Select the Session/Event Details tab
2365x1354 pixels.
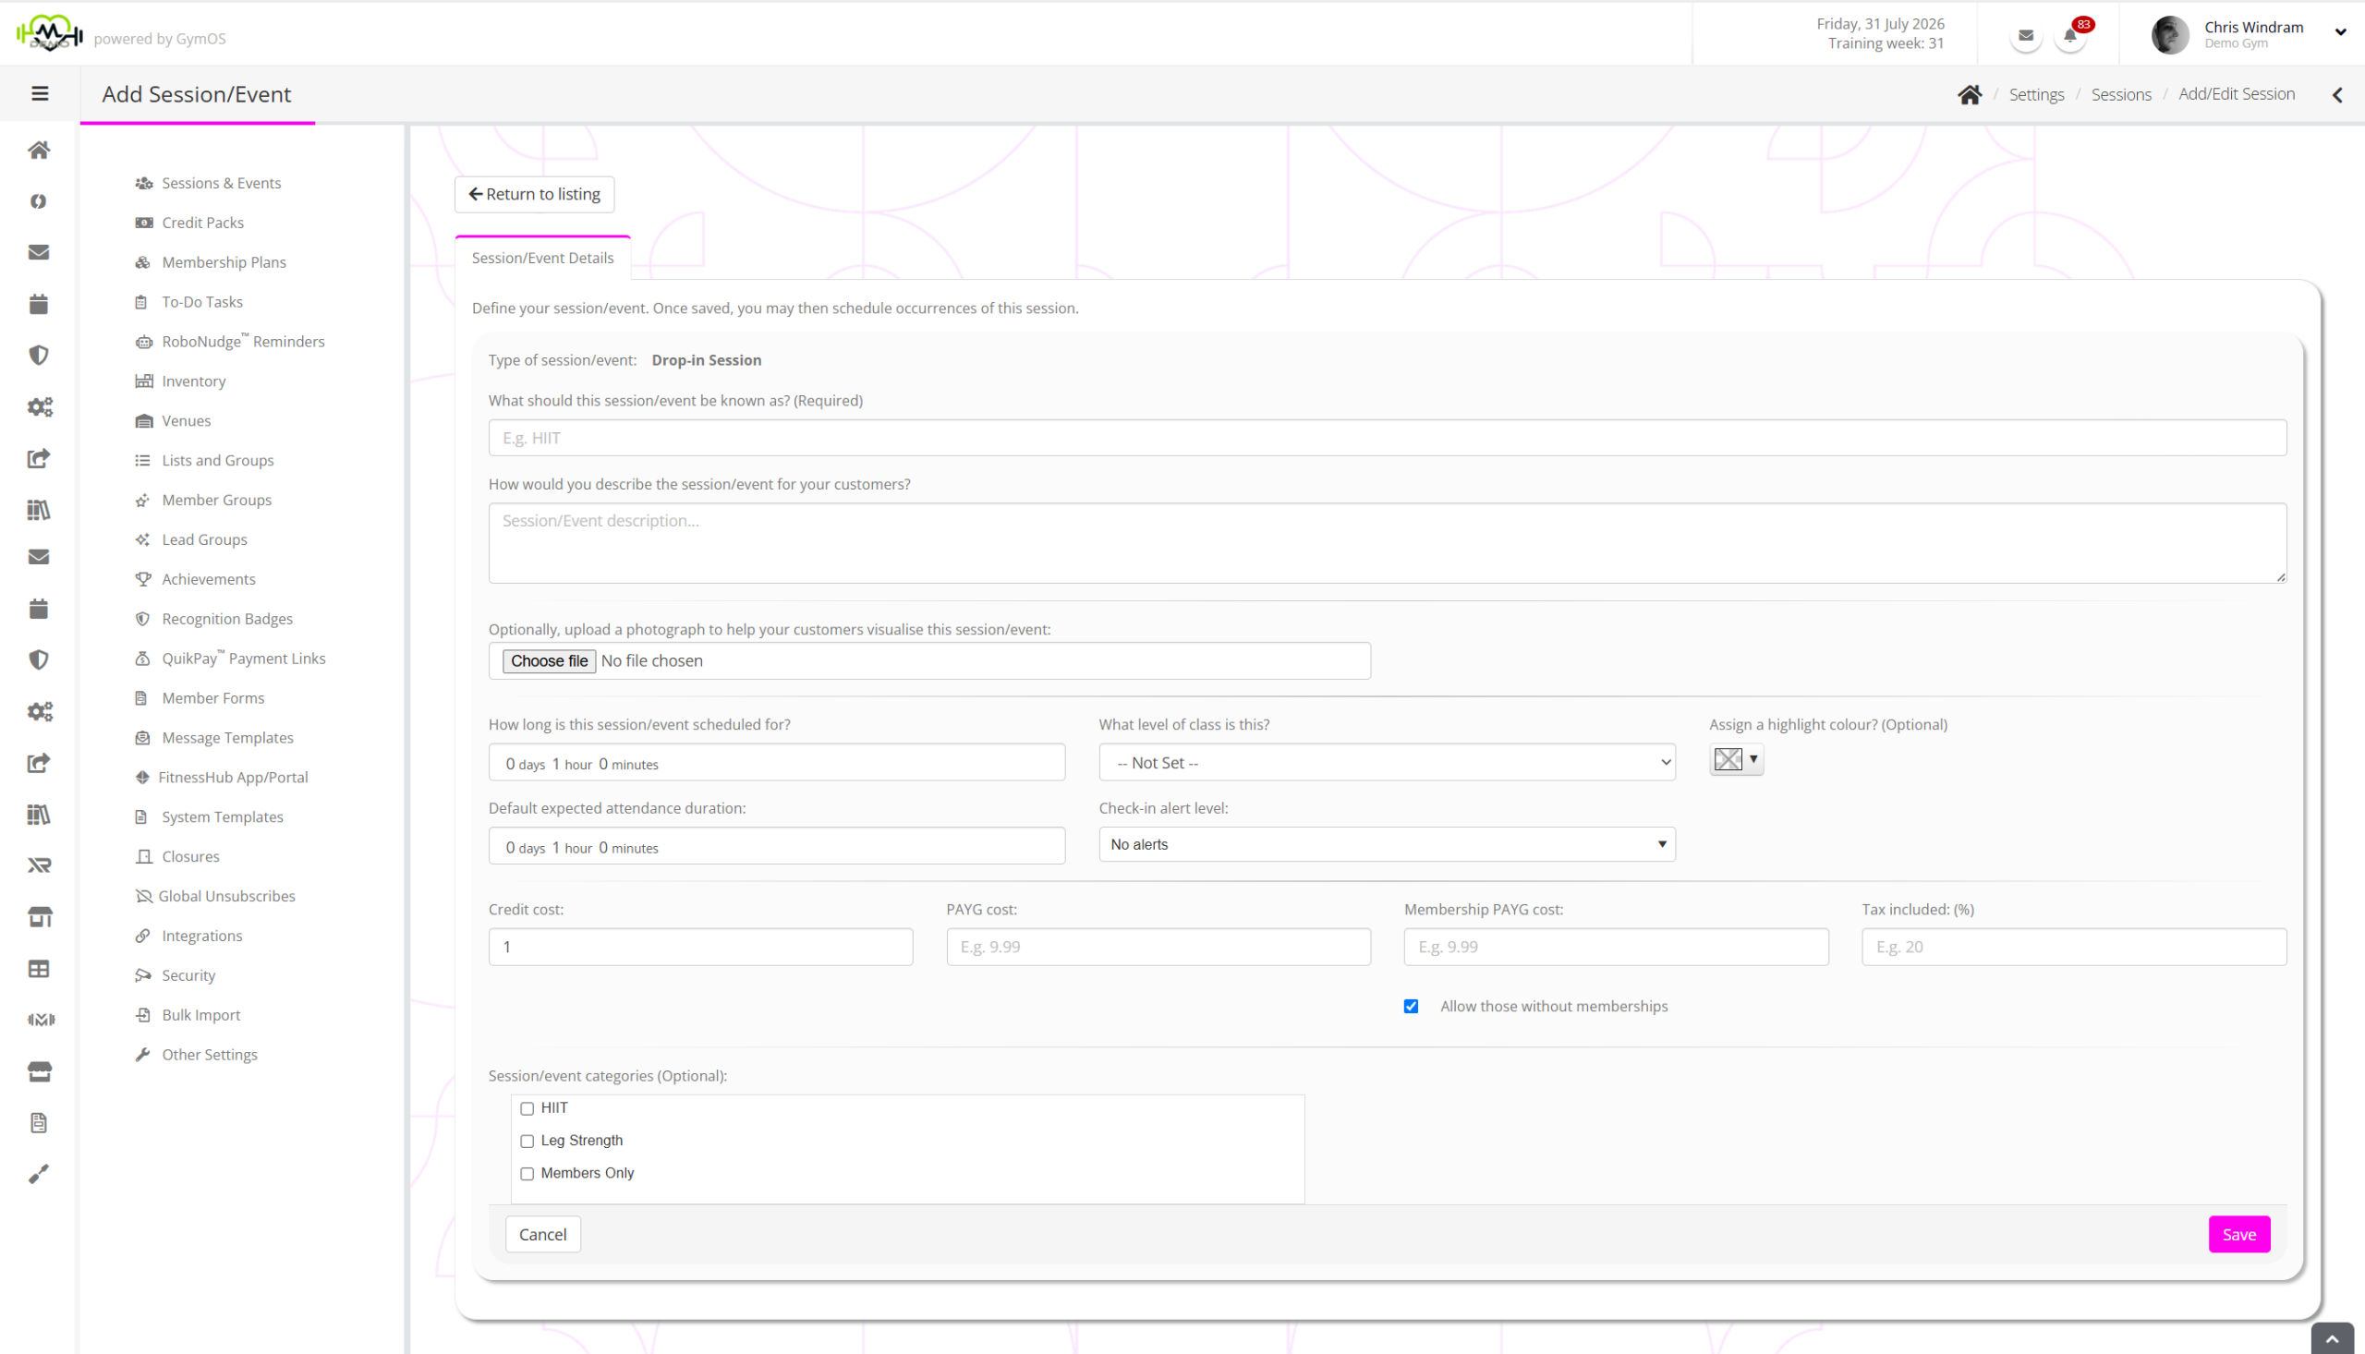click(x=542, y=258)
